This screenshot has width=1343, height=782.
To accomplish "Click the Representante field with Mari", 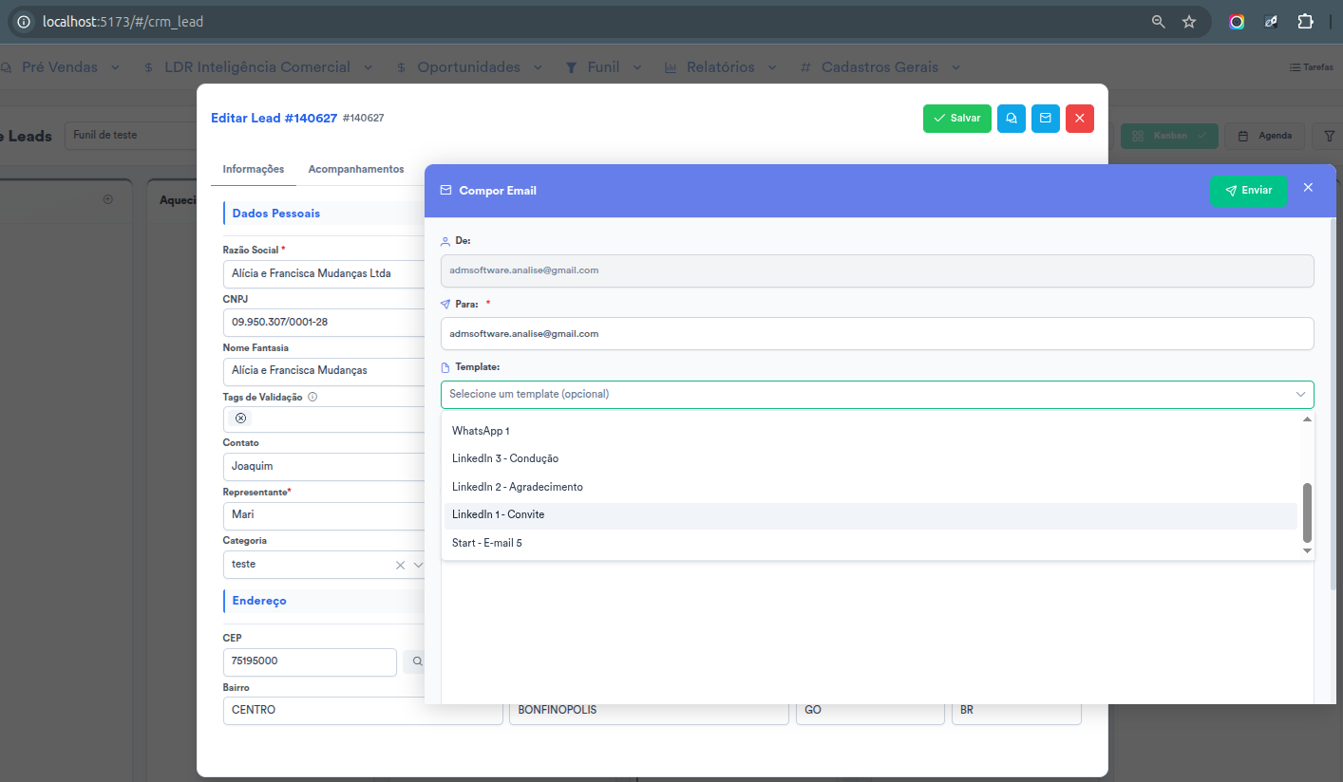I will pyautogui.click(x=323, y=515).
